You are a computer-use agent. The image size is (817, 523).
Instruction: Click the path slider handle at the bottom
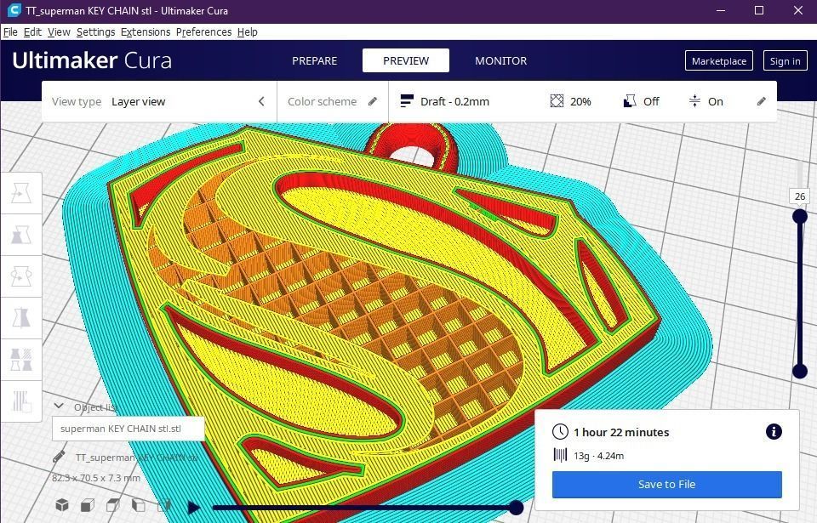[x=516, y=507]
